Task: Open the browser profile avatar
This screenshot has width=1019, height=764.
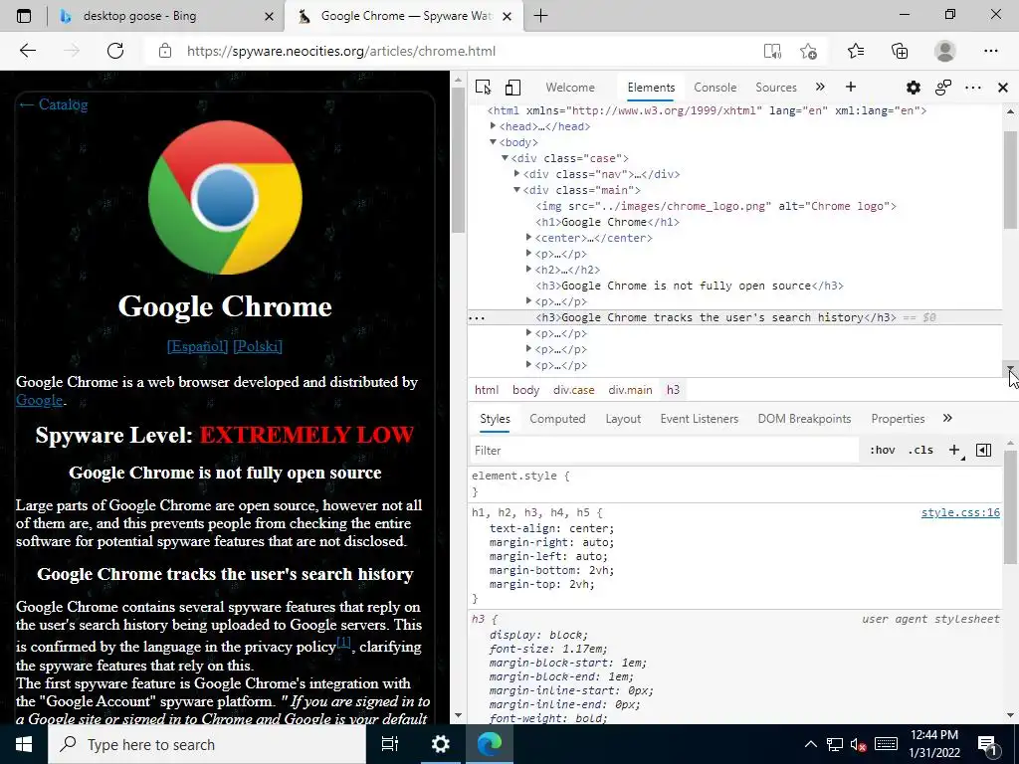Action: pyautogui.click(x=945, y=51)
